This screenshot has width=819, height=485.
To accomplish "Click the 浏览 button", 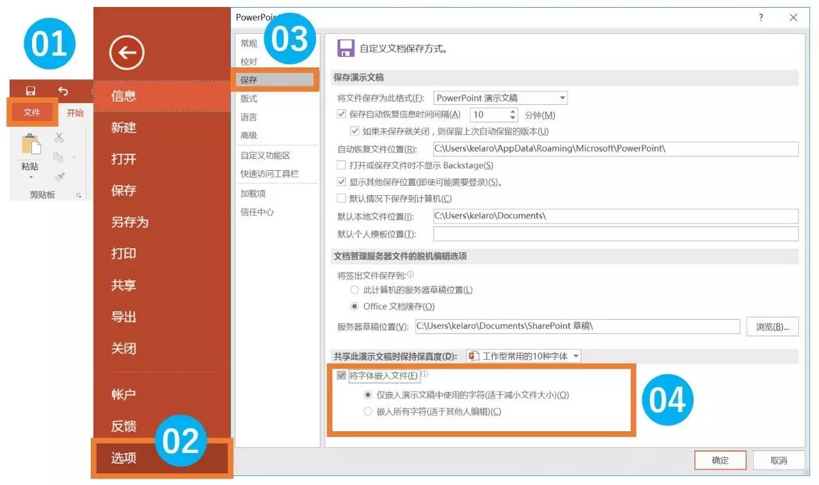I will [772, 326].
